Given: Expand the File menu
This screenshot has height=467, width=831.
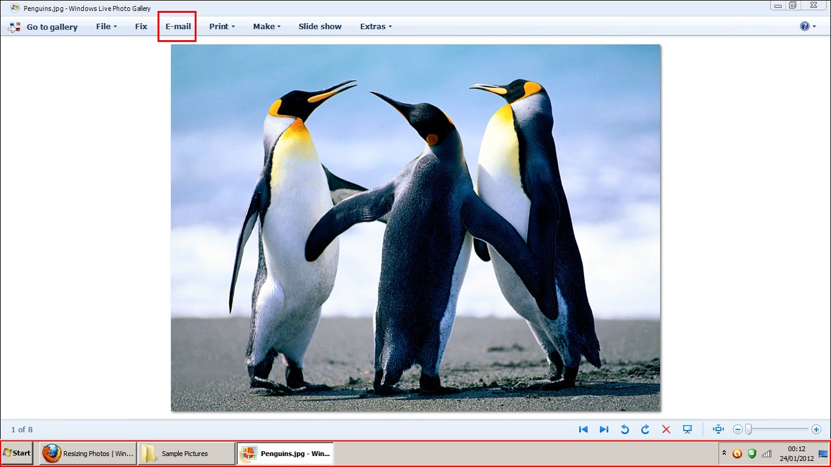Looking at the screenshot, I should click(x=106, y=26).
